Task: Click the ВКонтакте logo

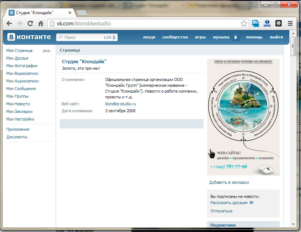Action: coord(29,37)
